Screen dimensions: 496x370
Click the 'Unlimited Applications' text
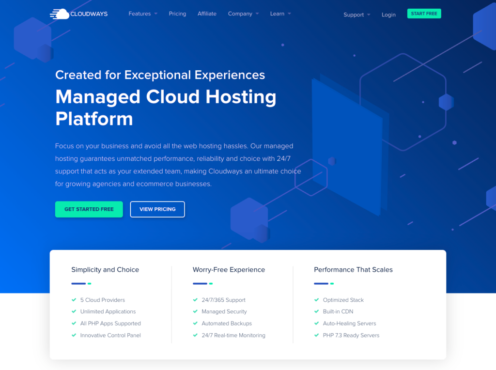pyautogui.click(x=108, y=311)
